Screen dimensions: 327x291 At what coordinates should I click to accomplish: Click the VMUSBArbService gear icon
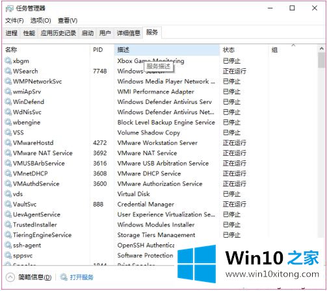coord(8,163)
